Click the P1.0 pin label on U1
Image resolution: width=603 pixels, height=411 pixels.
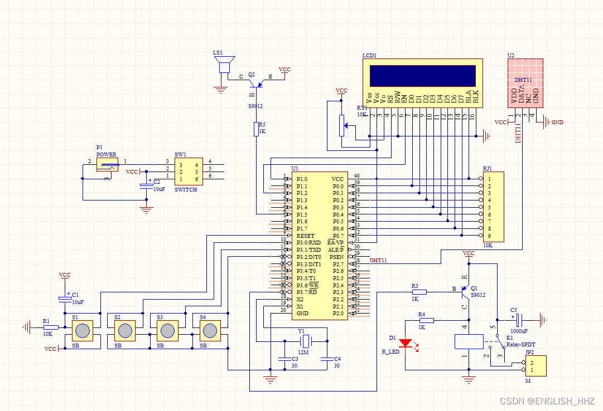(302, 179)
